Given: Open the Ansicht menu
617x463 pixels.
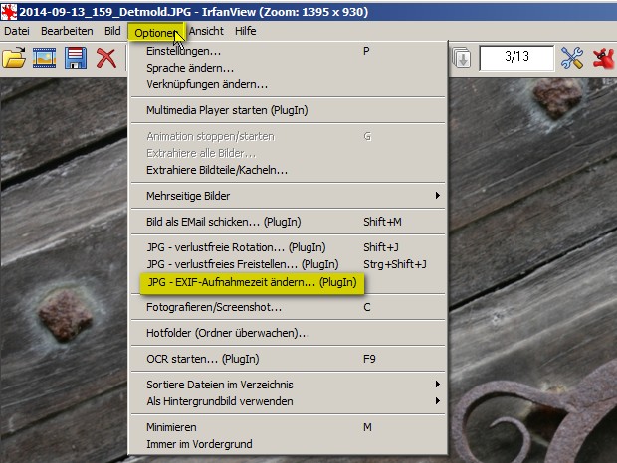Looking at the screenshot, I should coord(206,31).
